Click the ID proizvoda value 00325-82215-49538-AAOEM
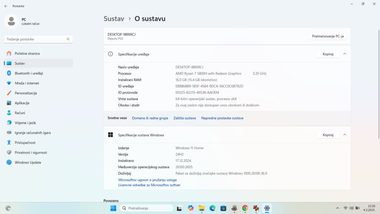The width and height of the screenshot is (380, 214). (197, 92)
